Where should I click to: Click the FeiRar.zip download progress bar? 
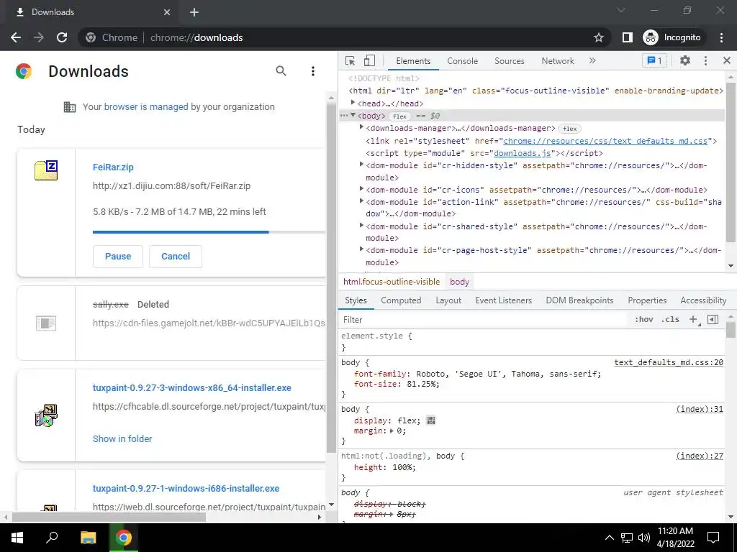[x=209, y=232]
